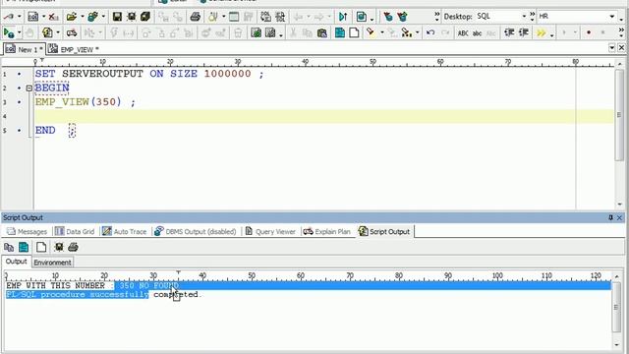
Task: Open the Messages tab
Action: (28, 232)
